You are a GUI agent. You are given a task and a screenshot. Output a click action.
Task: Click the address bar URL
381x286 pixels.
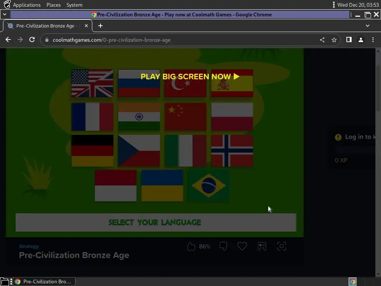tap(112, 40)
